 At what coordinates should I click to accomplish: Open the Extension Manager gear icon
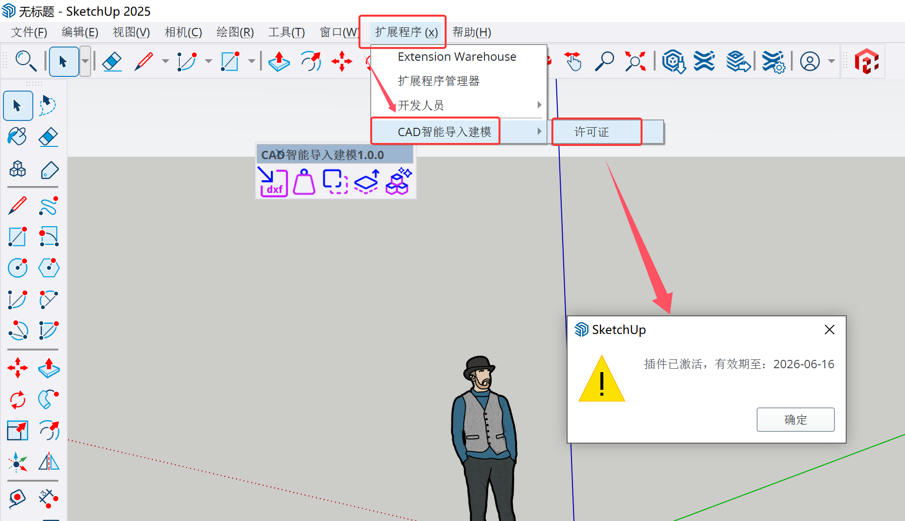774,62
